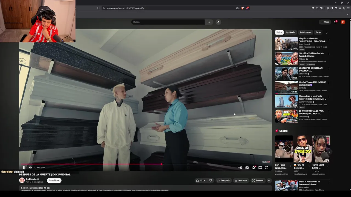Screen dimensions: 351x197
Task: Click the Compartir share button
Action: coord(223,181)
